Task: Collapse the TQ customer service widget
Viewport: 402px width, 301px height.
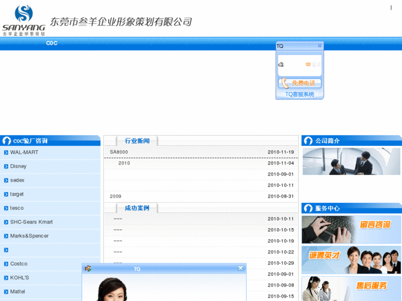Action: 320,46
